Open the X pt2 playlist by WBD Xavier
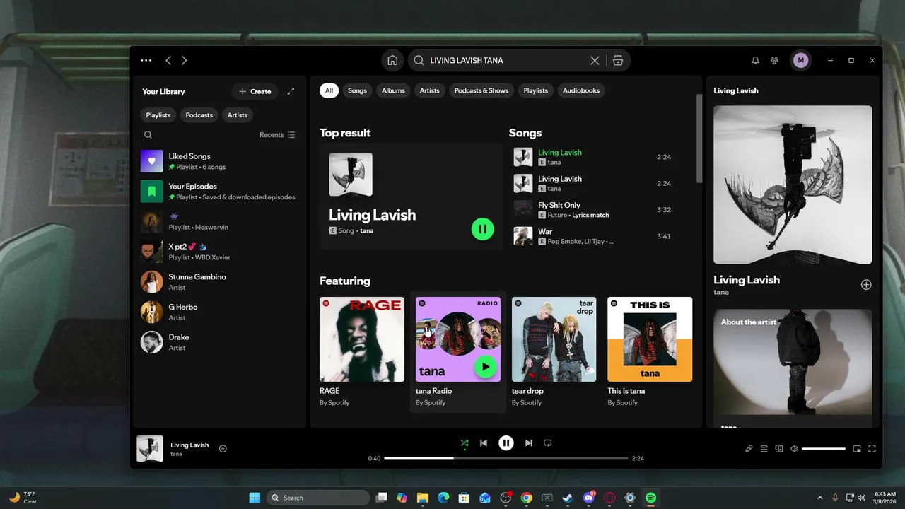Image resolution: width=905 pixels, height=509 pixels. (x=219, y=252)
